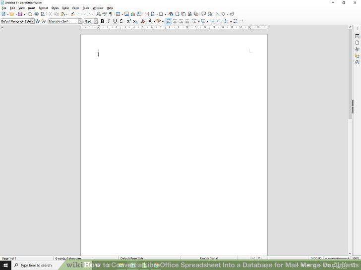The width and height of the screenshot is (361, 270).
Task: Open the Styles menu
Action: click(55, 8)
